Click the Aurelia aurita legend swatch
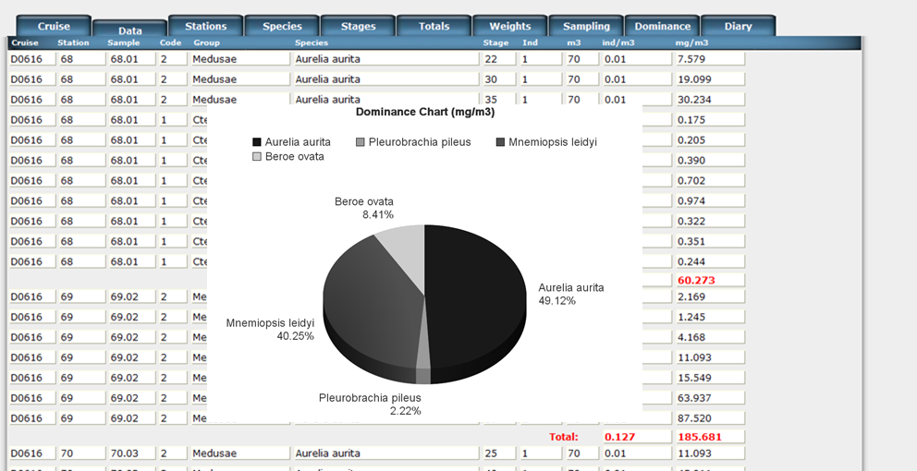 click(x=257, y=142)
